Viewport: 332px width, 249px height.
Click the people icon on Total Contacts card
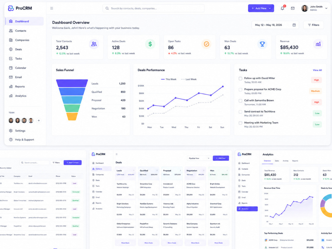pos(94,44)
